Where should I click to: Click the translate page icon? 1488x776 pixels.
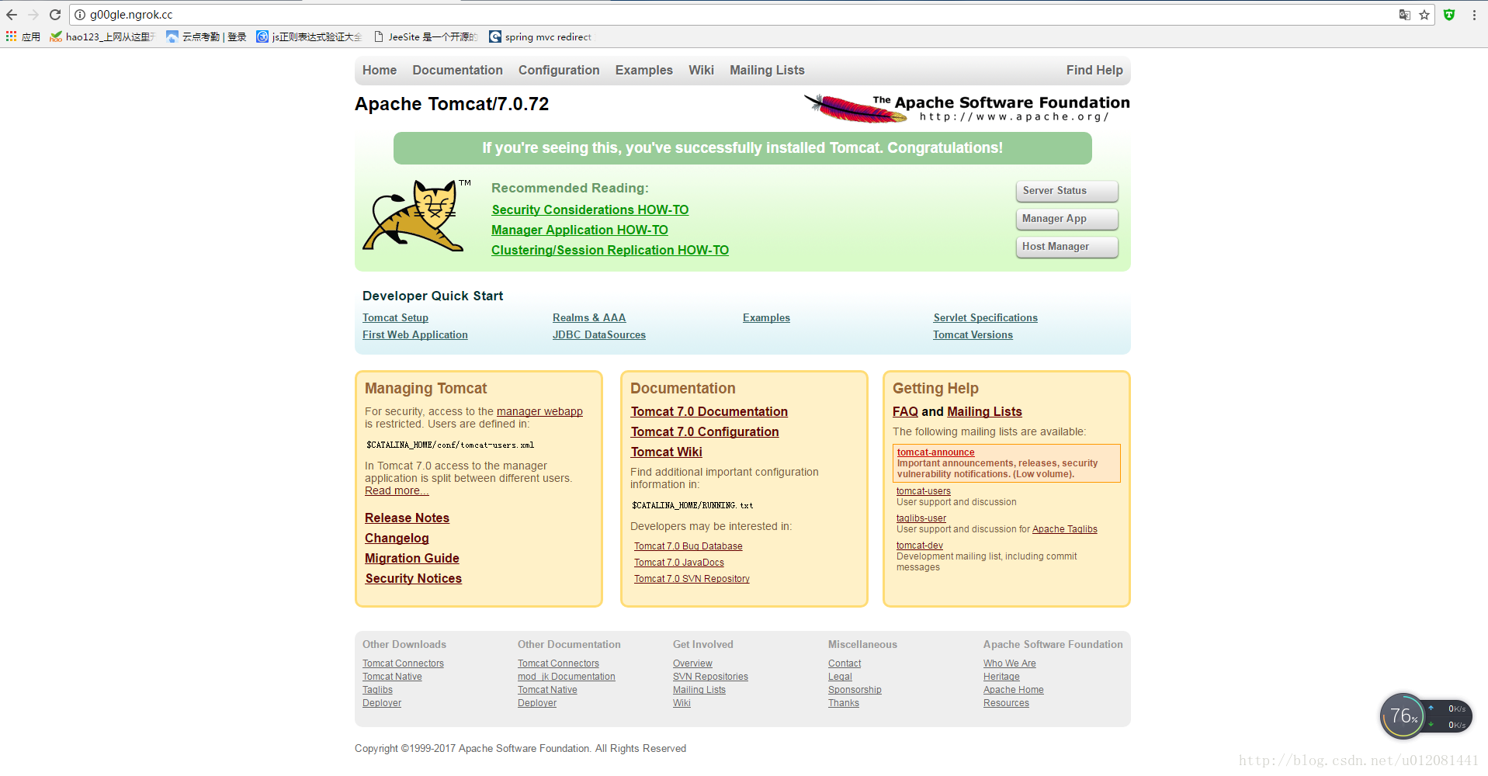tap(1404, 15)
